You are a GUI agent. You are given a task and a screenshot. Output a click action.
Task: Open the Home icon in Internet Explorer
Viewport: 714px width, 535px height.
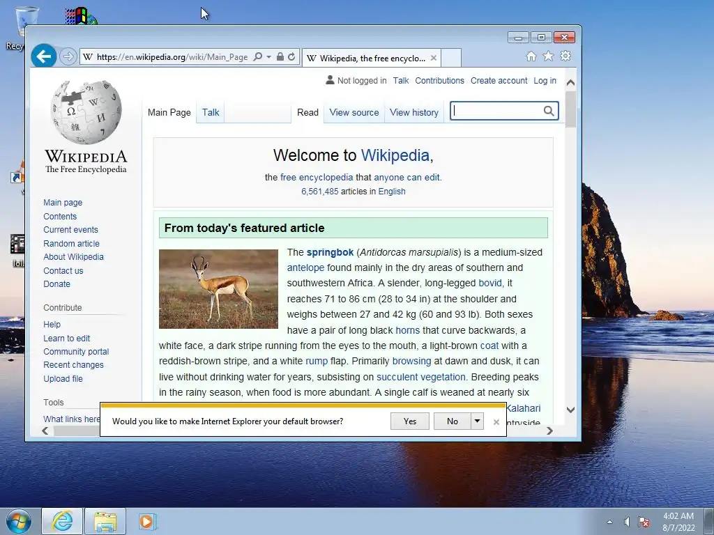coord(531,56)
